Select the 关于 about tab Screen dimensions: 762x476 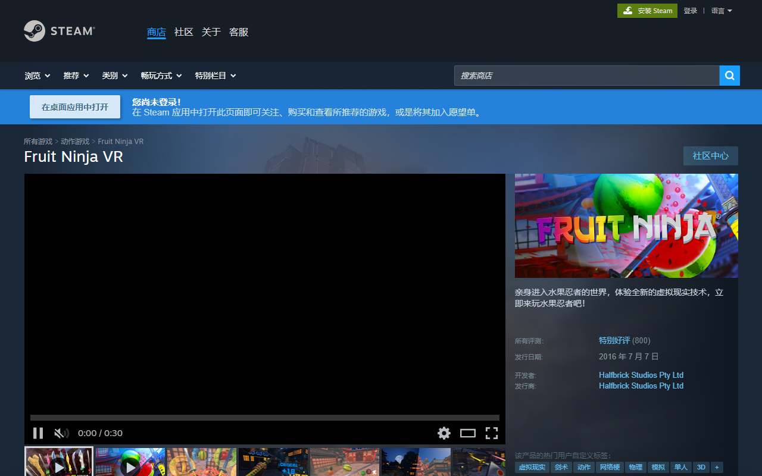tap(211, 32)
